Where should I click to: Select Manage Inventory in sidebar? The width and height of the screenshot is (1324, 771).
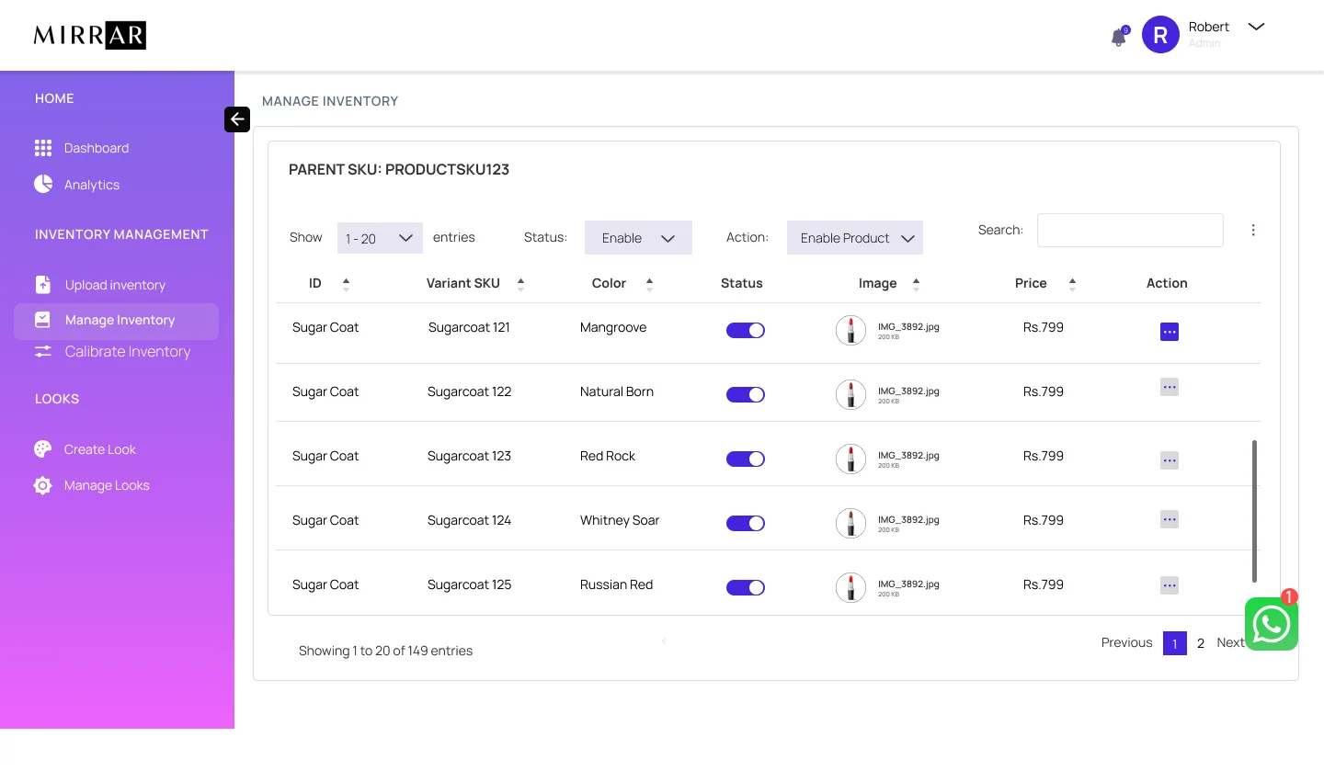pos(117,321)
